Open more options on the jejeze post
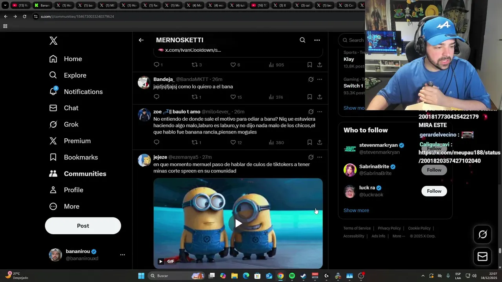 [x=320, y=157]
